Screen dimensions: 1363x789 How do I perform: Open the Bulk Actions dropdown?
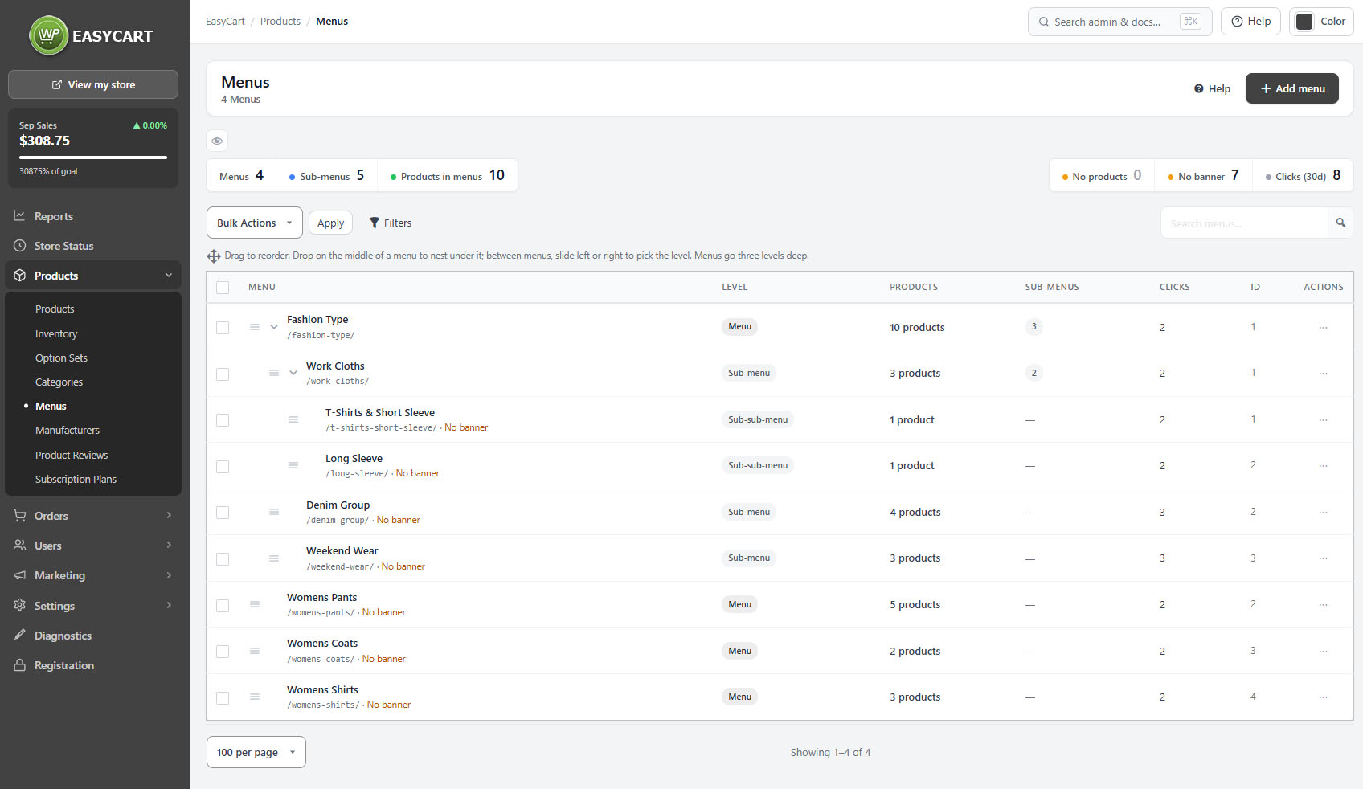tap(255, 223)
